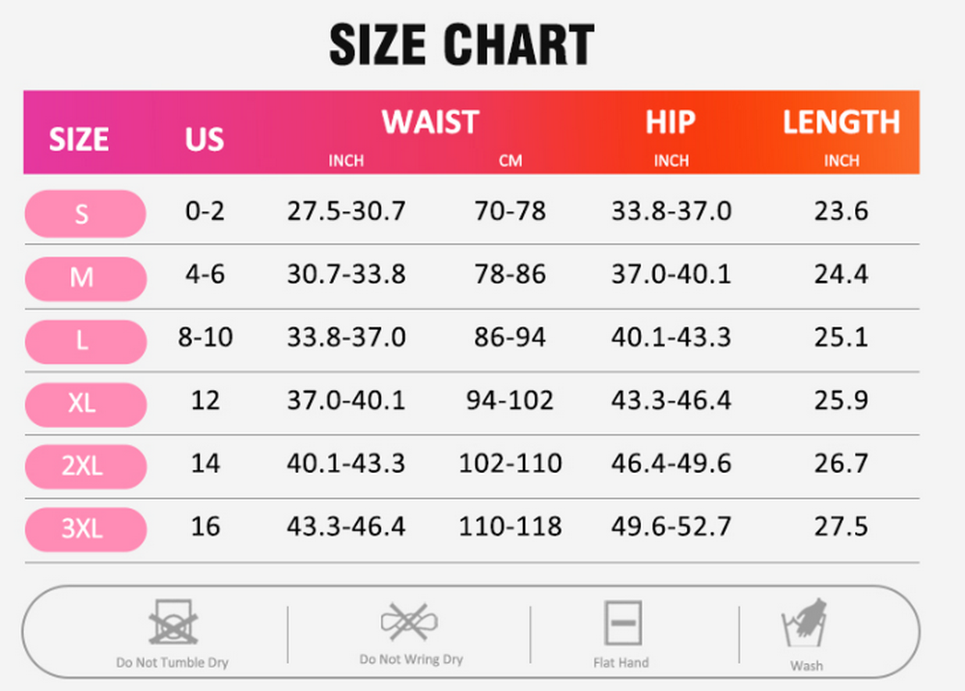This screenshot has width=965, height=691.
Task: Select the L size pill
Action: coord(86,342)
